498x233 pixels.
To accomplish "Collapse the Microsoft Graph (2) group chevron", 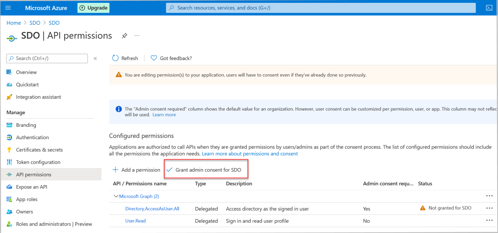I will [116, 196].
